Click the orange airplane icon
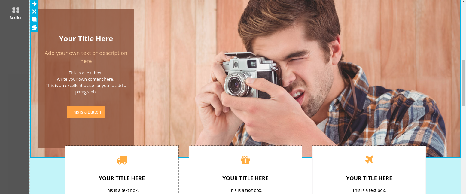This screenshot has width=466, height=194. 369,159
